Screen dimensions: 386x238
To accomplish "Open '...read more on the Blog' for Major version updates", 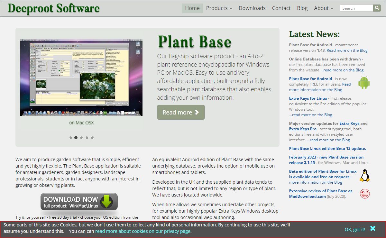I will [328, 140].
